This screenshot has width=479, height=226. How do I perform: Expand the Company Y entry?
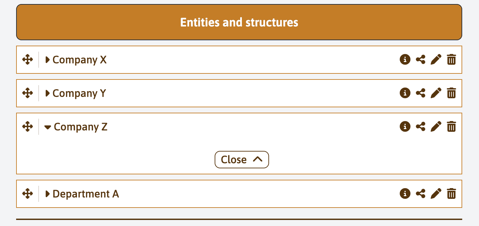click(48, 93)
